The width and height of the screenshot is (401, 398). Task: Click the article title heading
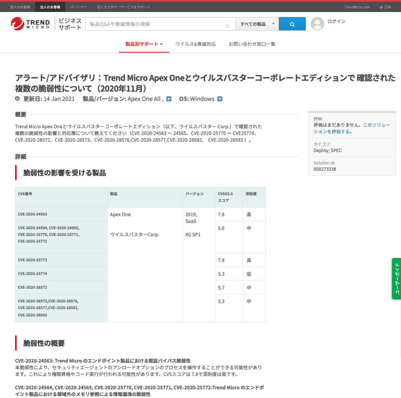click(x=205, y=83)
